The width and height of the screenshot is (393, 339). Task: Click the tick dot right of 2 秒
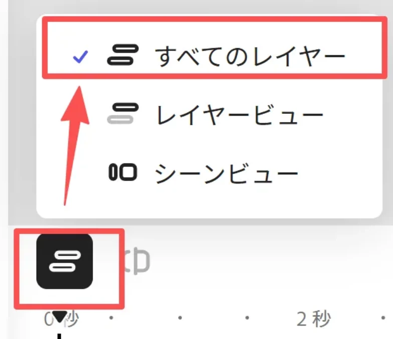383,318
